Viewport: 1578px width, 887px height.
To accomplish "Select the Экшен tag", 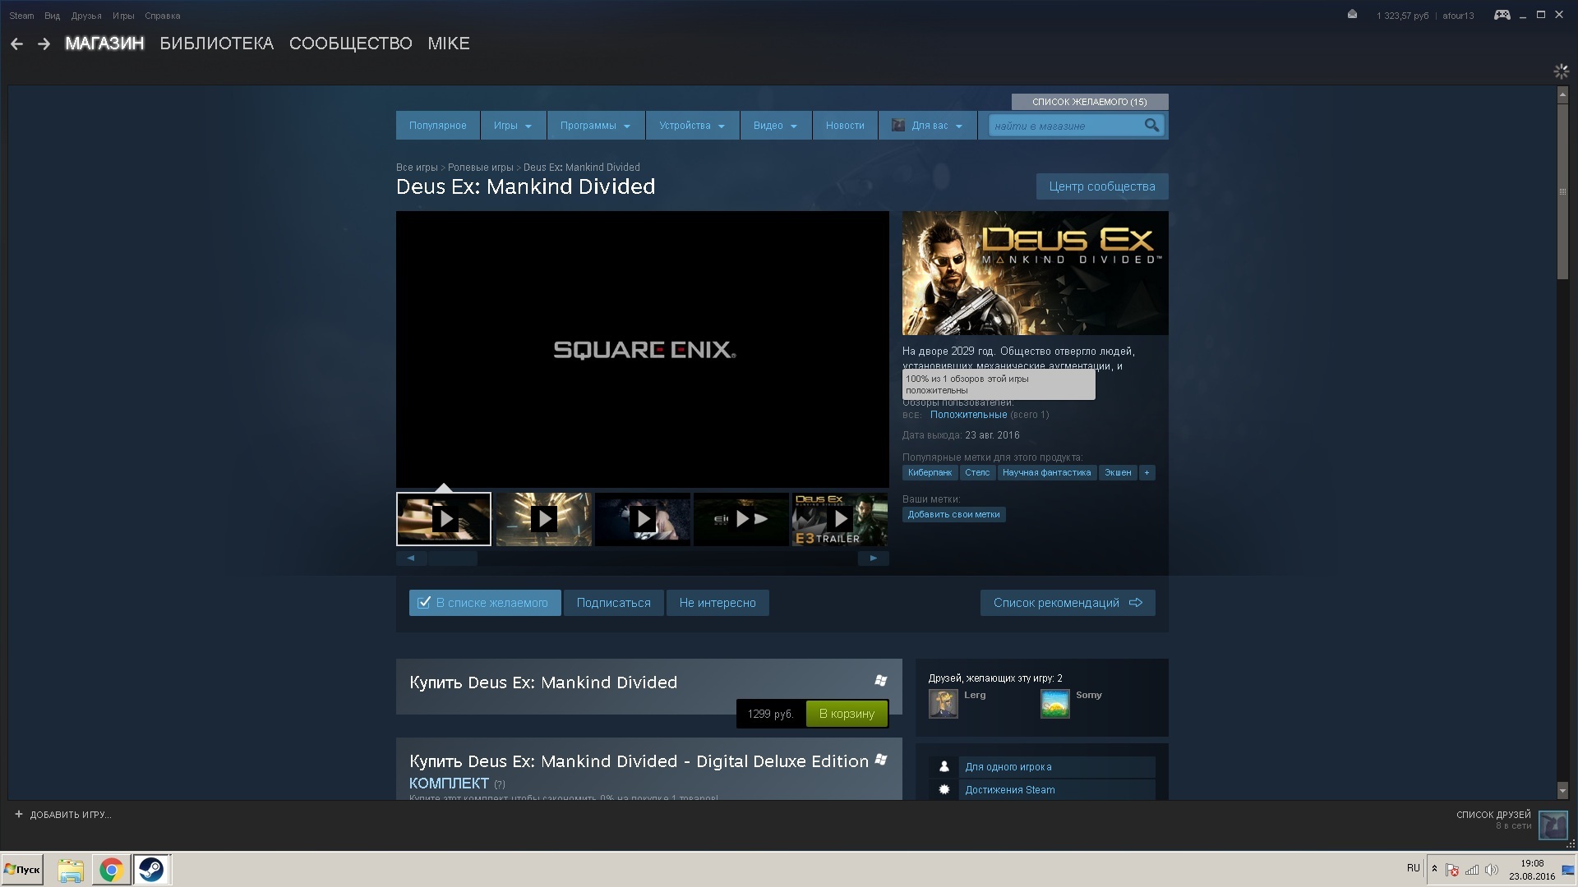I will (x=1118, y=473).
